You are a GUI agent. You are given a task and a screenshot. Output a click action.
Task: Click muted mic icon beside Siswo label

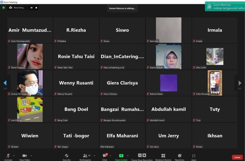click(102, 41)
